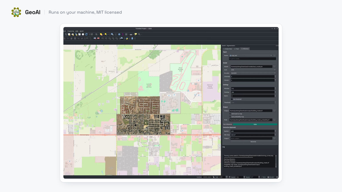
Task: Switch to the 1. Create Data tab
Action: pos(228,49)
